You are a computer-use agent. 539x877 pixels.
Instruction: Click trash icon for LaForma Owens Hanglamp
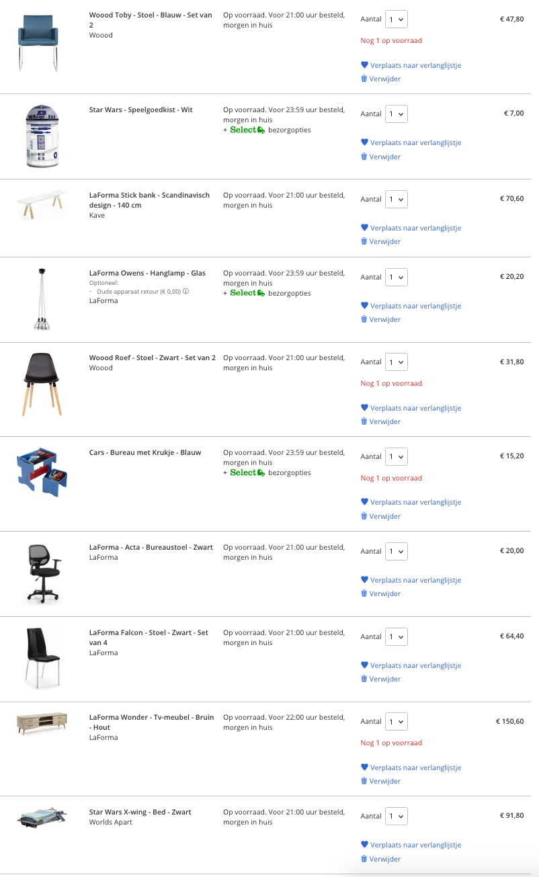[364, 319]
